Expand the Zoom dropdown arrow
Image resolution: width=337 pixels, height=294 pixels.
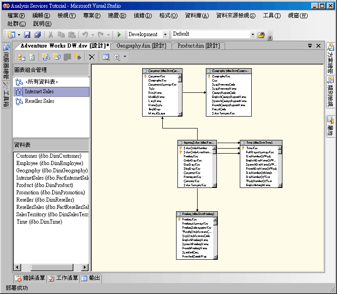point(125,57)
